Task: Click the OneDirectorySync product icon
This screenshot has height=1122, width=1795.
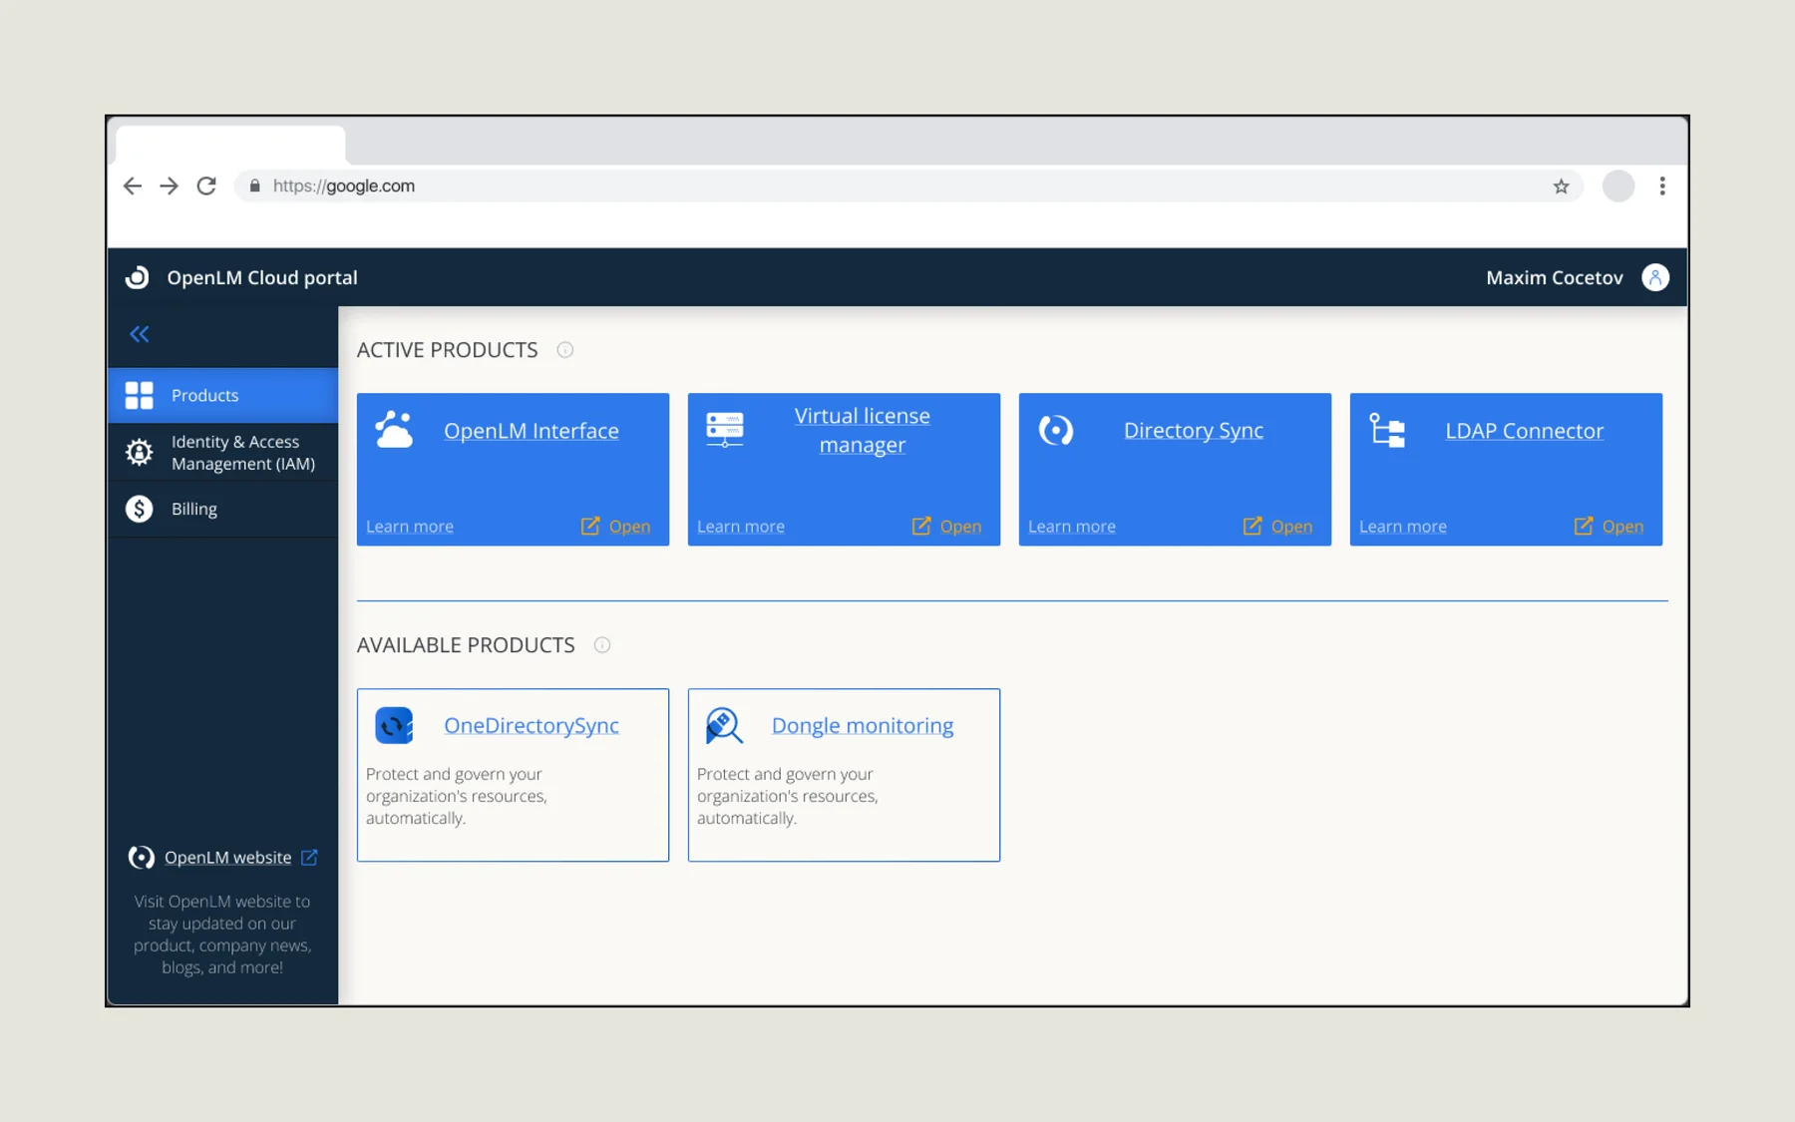Action: coord(394,725)
